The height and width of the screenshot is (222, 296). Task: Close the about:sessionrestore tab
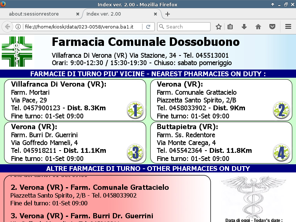(x=78, y=14)
